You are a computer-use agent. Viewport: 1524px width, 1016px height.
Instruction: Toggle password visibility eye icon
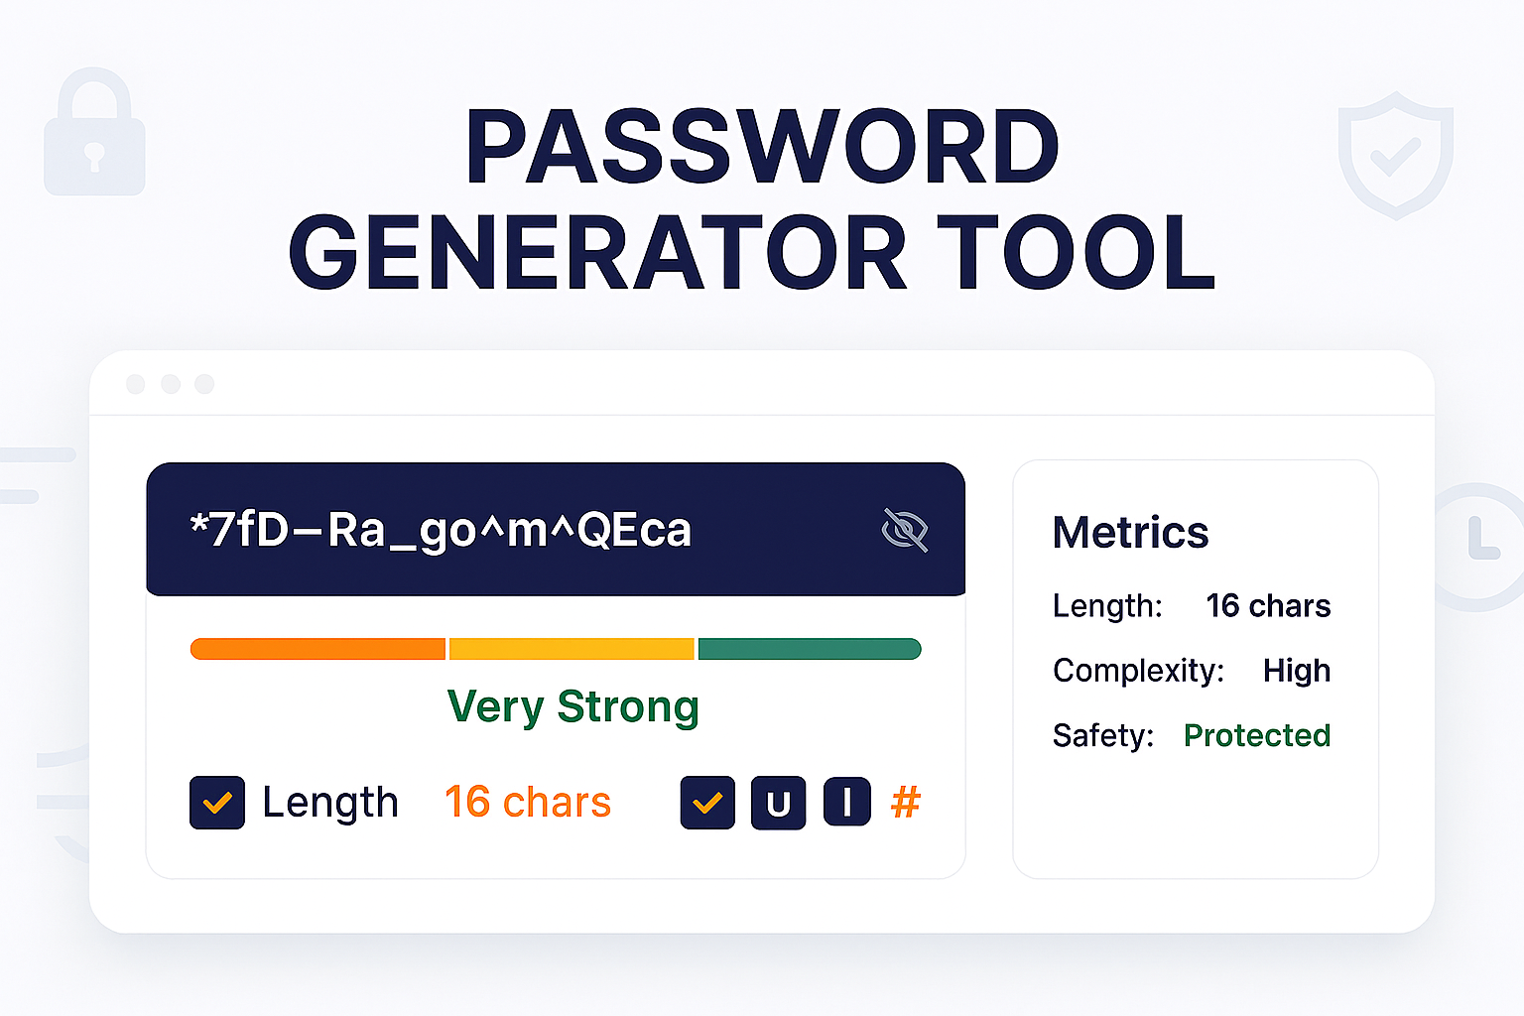(x=904, y=530)
